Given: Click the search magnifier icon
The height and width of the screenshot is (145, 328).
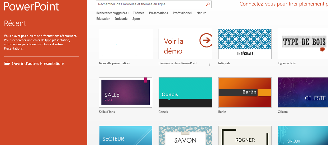Looking at the screenshot, I should [208, 4].
